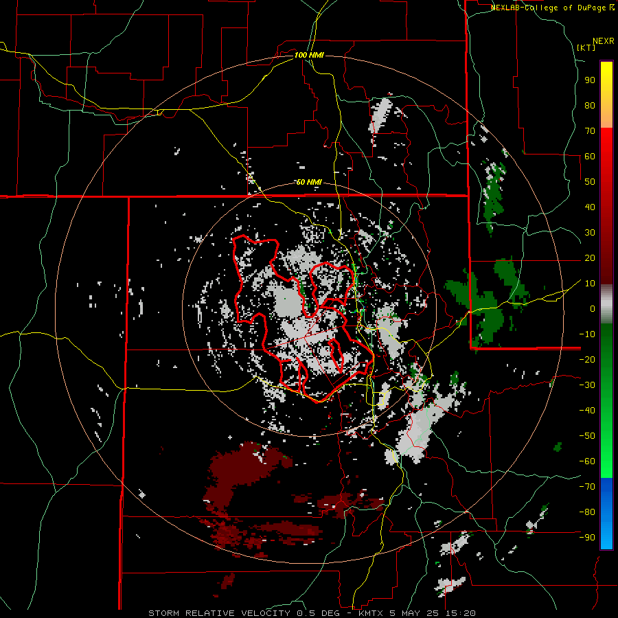Pick the green inbound band of color bar

pos(606,400)
